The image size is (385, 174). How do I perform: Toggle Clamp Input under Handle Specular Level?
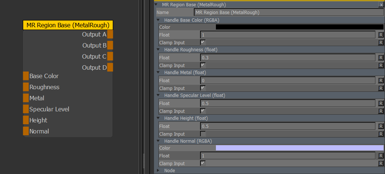coord(203,111)
